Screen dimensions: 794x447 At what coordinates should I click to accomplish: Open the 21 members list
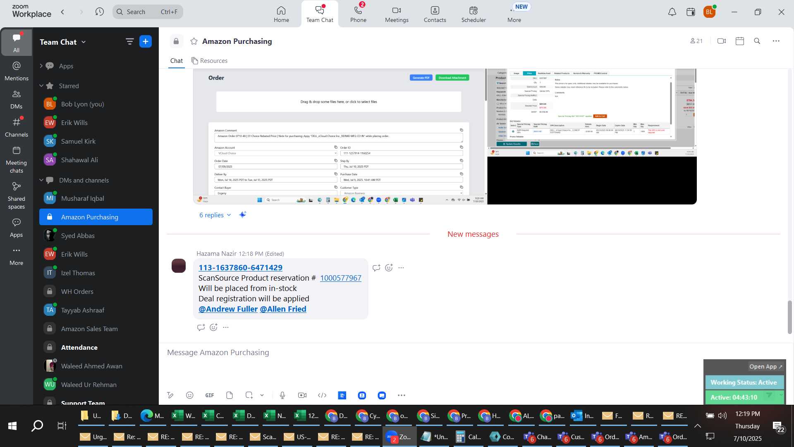tap(696, 41)
